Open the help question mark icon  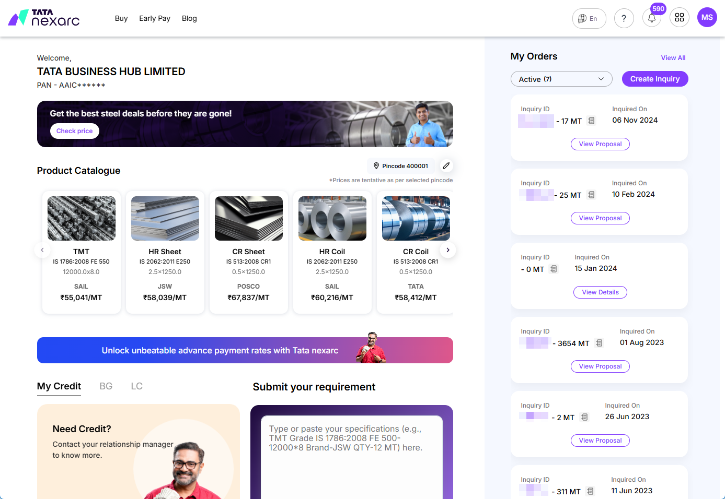(x=624, y=18)
